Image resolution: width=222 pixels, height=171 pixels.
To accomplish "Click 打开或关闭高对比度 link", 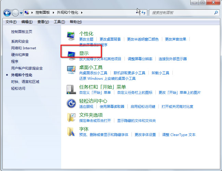I will point(177,107).
